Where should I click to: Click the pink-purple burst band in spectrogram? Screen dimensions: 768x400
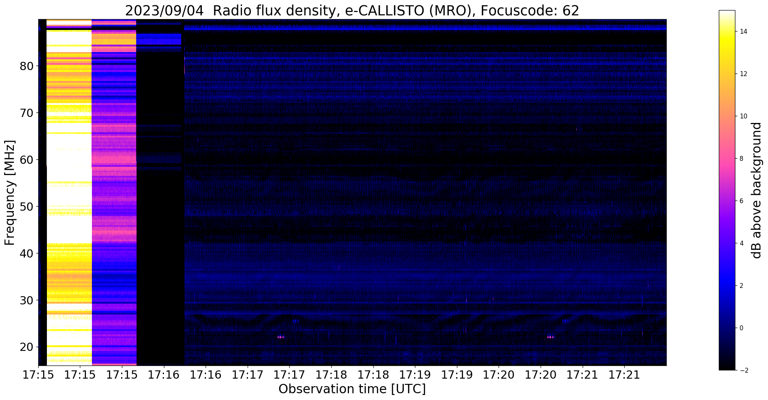(114, 192)
